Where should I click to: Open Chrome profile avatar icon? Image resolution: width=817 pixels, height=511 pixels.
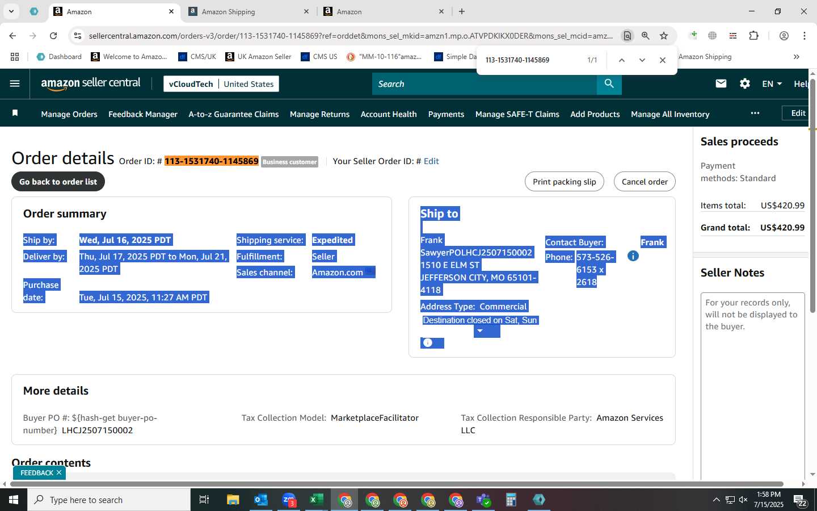coord(784,36)
